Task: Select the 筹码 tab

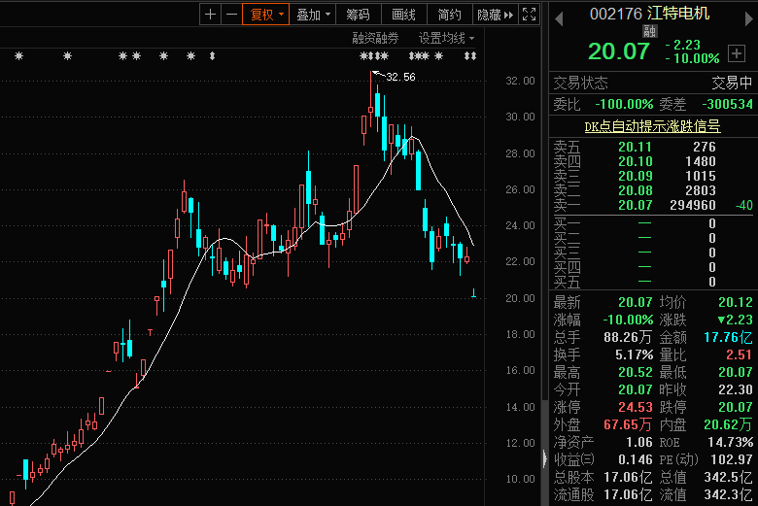Action: [358, 15]
